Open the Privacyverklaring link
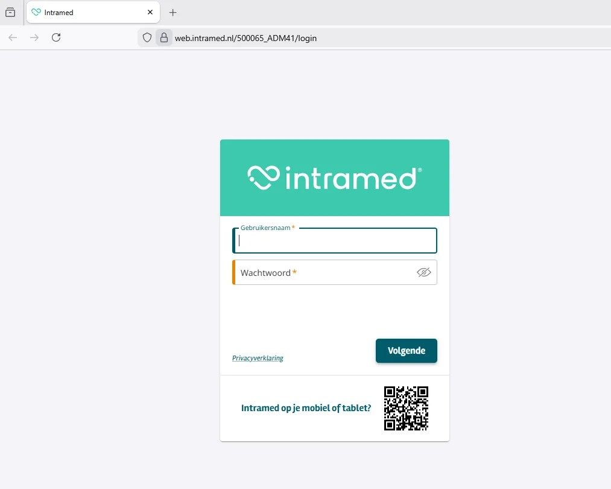The height and width of the screenshot is (489, 611). 258,357
